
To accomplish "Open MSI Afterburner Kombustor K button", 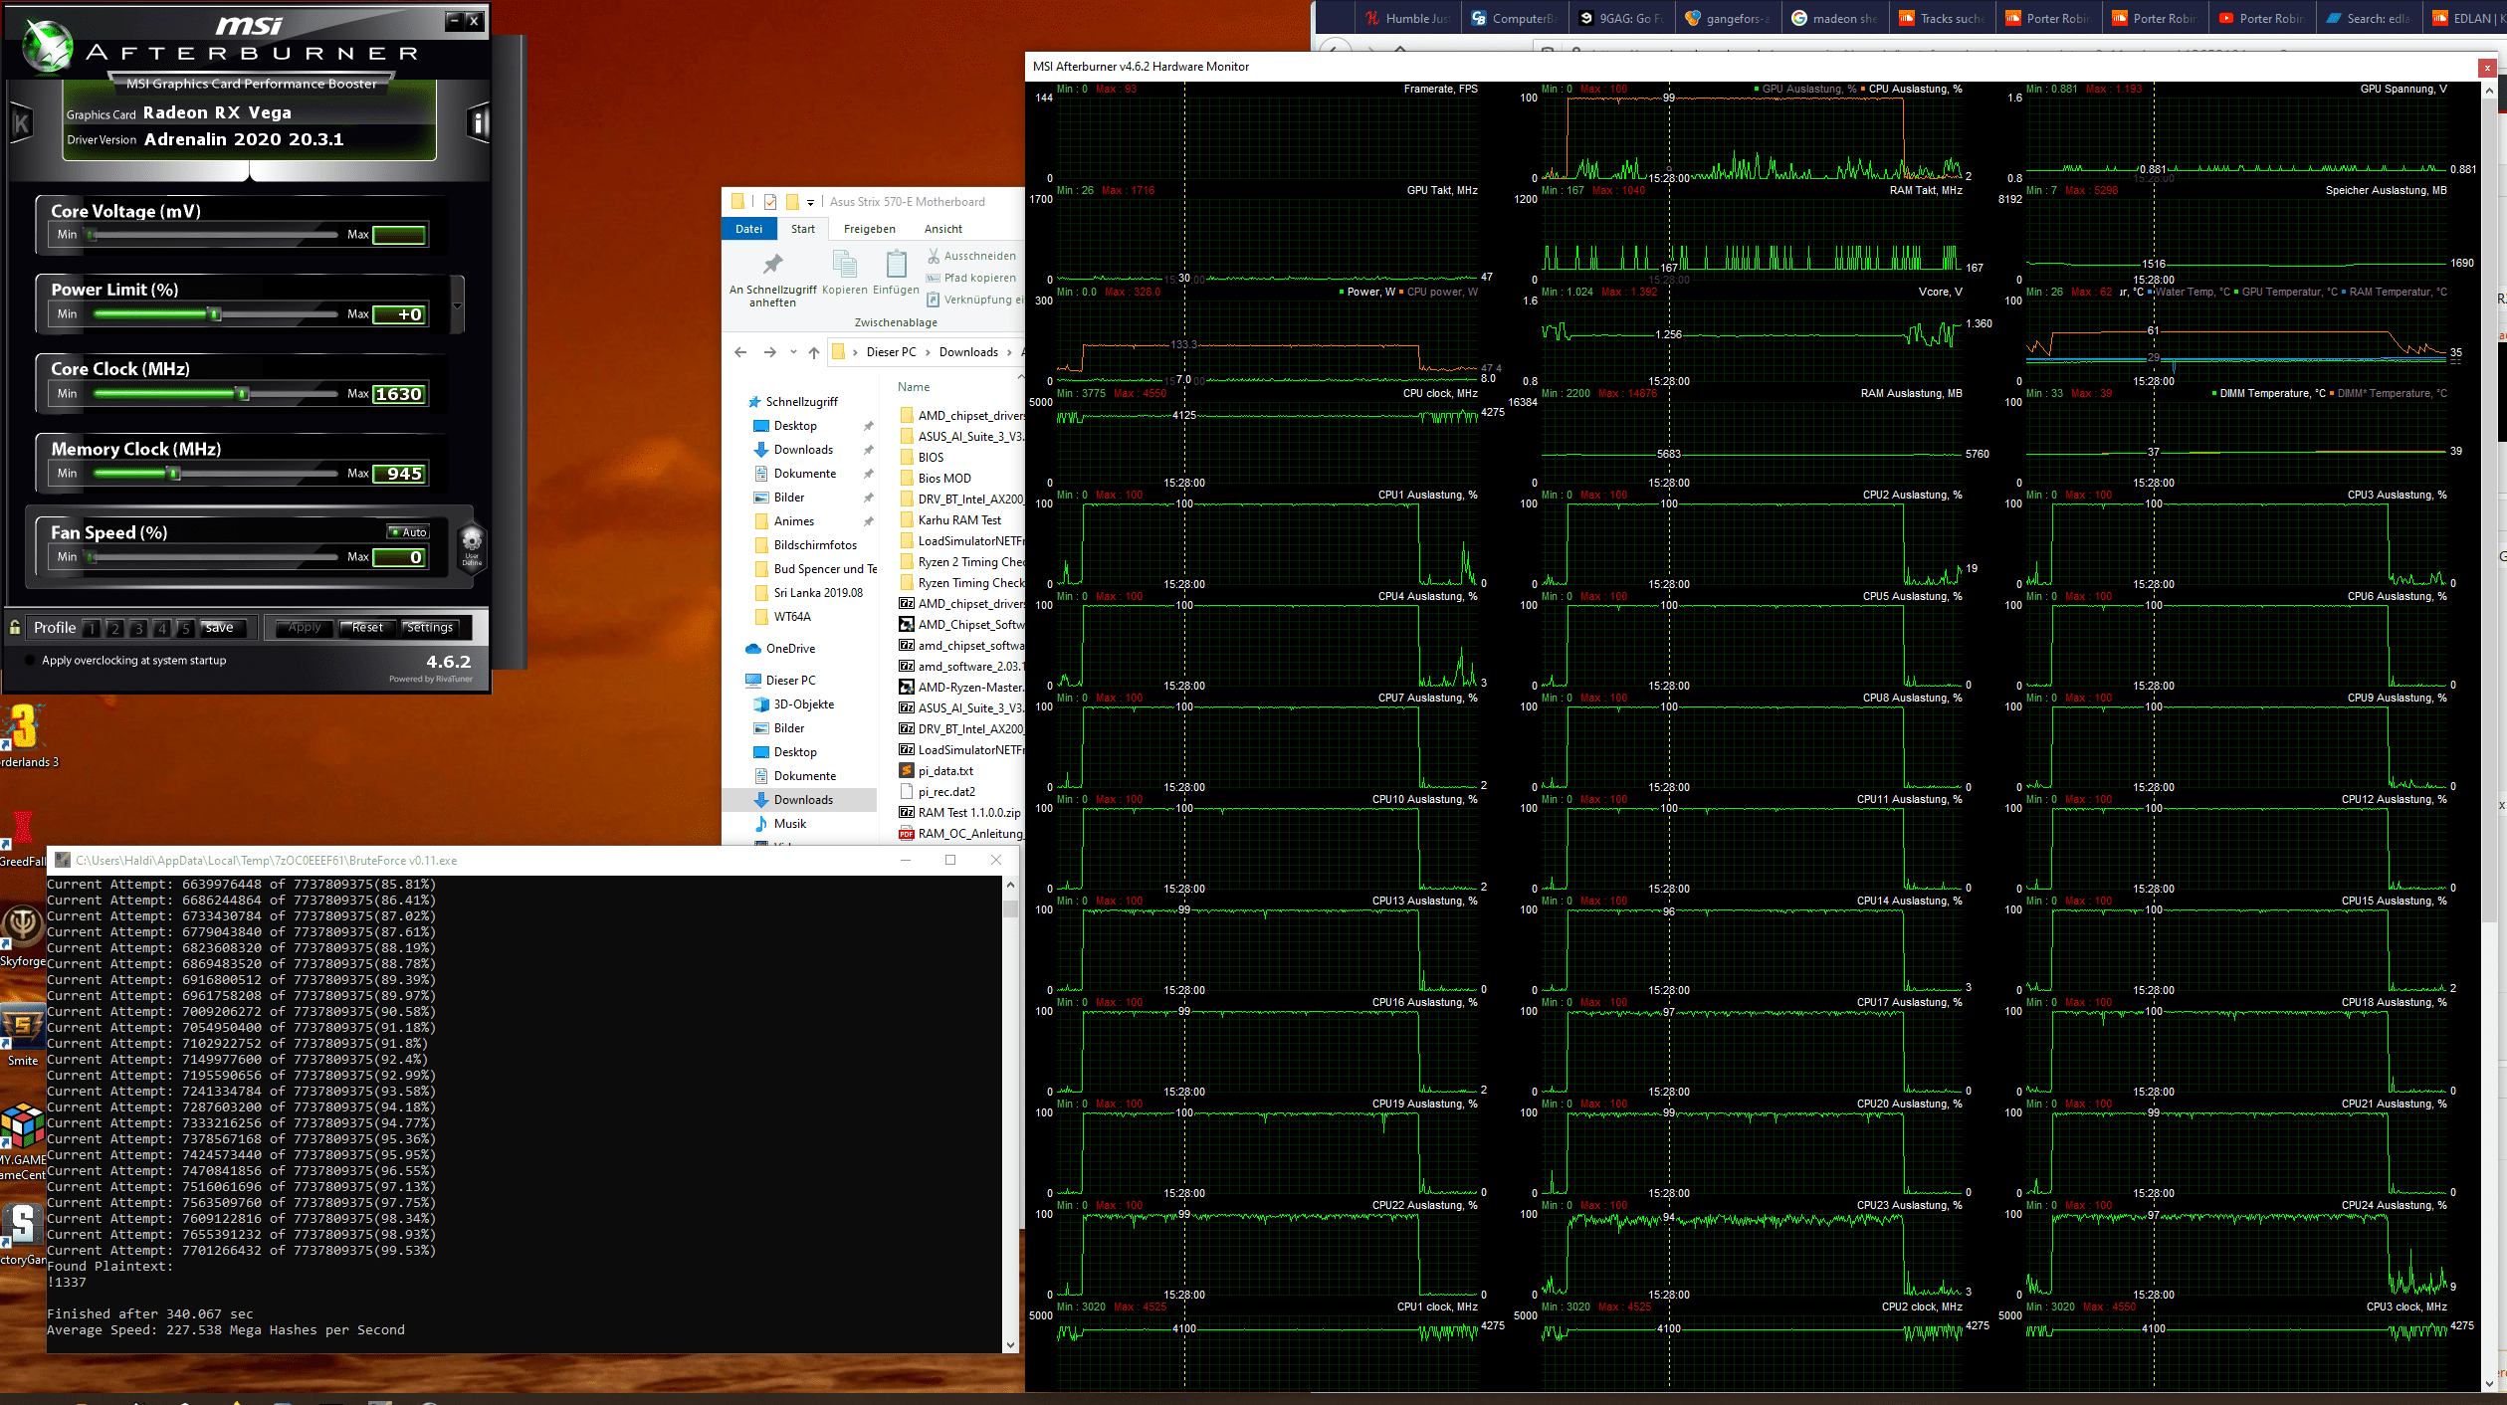I will tap(21, 123).
